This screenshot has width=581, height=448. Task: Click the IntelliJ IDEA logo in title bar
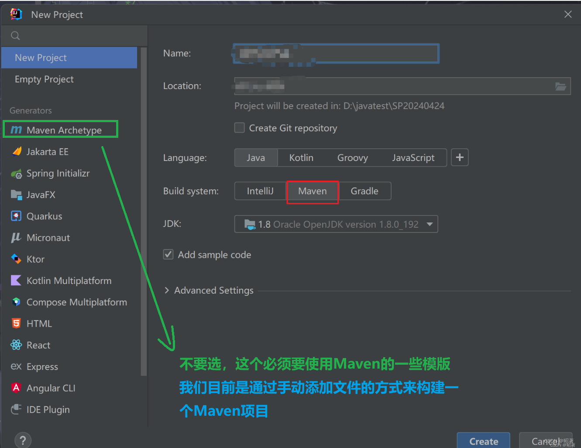[16, 14]
